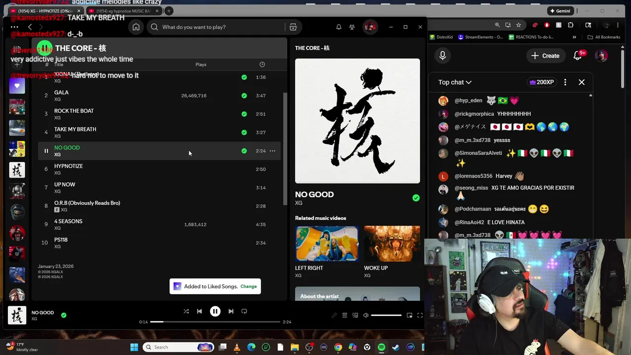The height and width of the screenshot is (355, 631).
Task: Go back with Spotify back arrow
Action: (x=30, y=27)
